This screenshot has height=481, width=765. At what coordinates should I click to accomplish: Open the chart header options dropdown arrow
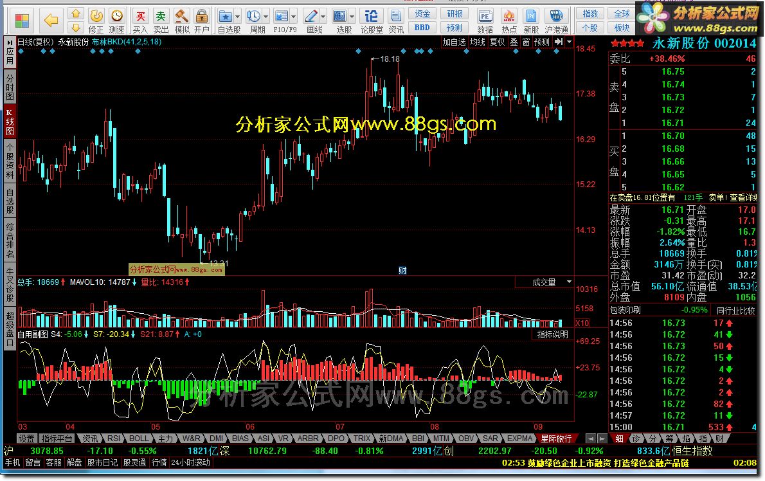click(569, 42)
